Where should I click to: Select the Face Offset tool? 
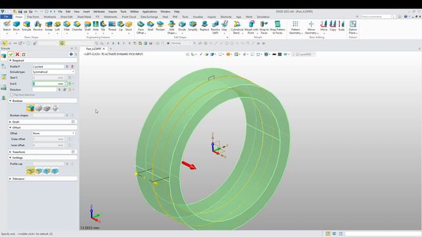[140, 28]
